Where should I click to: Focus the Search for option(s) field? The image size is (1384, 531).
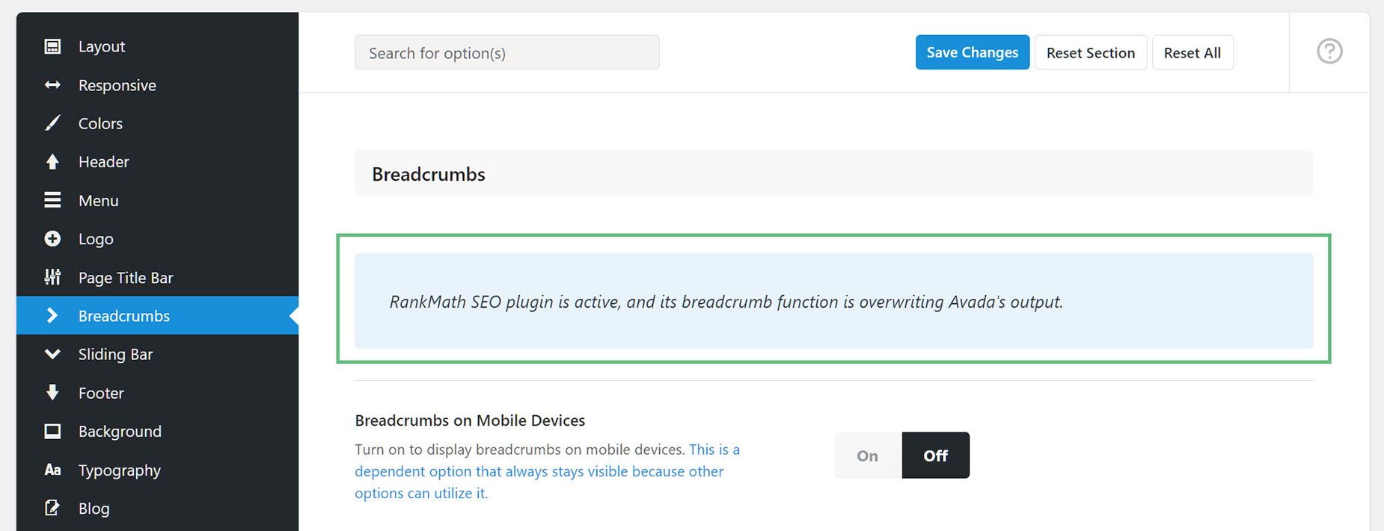click(506, 52)
